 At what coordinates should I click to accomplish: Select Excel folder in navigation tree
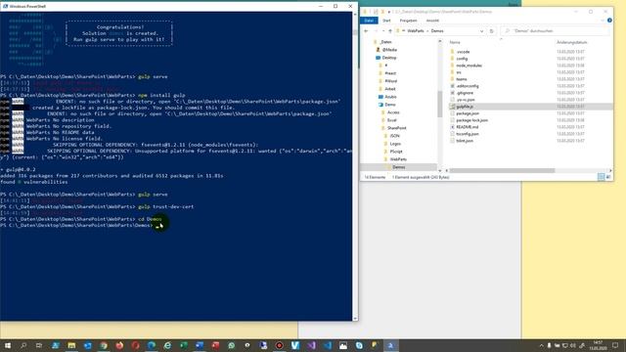(x=391, y=120)
